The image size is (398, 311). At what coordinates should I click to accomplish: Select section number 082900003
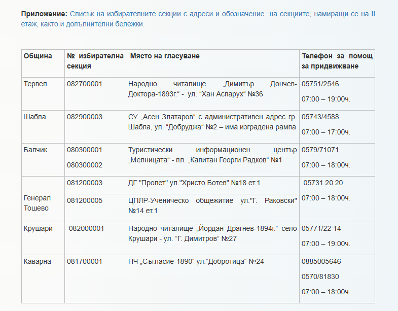pos(85,117)
